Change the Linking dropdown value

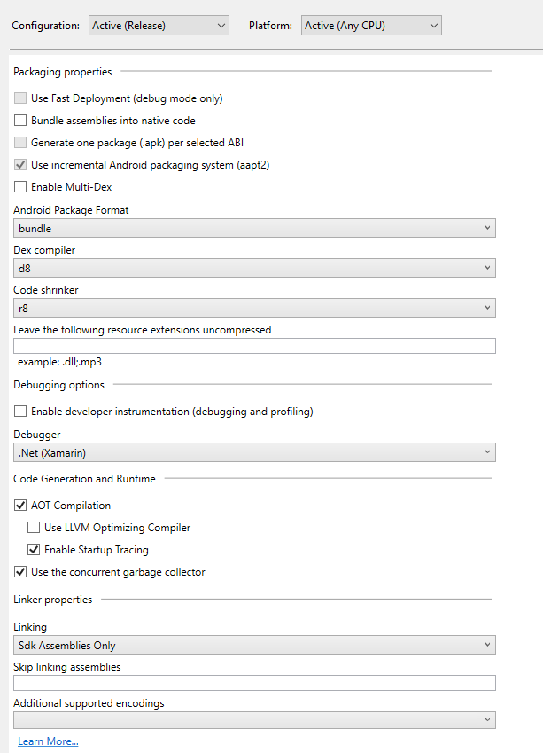[254, 645]
